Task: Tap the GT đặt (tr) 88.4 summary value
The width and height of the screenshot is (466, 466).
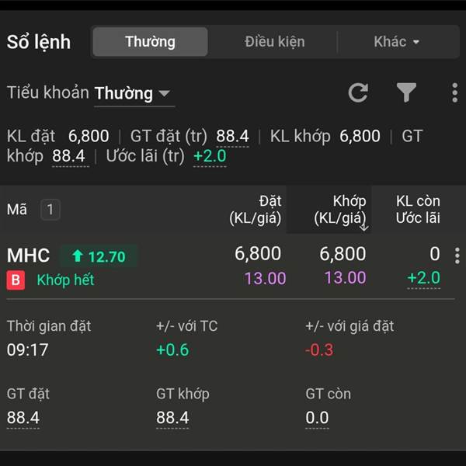Action: pos(232,137)
